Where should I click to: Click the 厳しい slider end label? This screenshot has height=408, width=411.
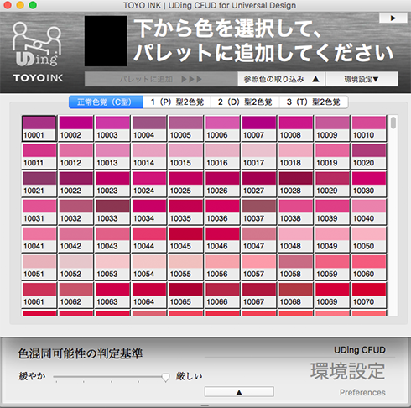[x=190, y=376]
